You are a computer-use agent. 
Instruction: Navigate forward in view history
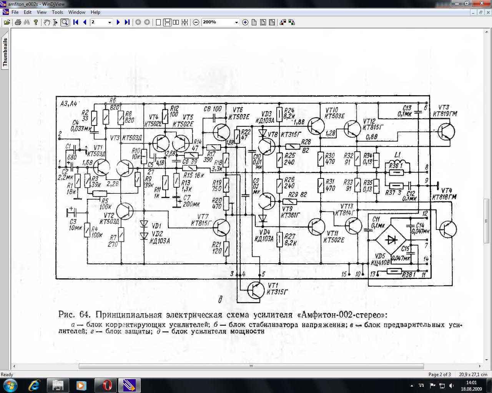pos(147,22)
